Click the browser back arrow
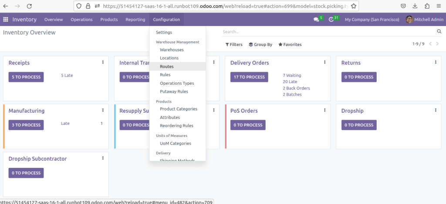 pyautogui.click(x=6, y=6)
